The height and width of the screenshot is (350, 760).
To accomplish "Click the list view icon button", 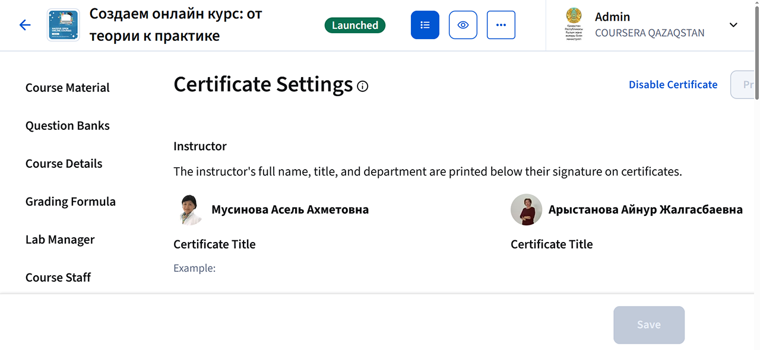I will point(425,25).
